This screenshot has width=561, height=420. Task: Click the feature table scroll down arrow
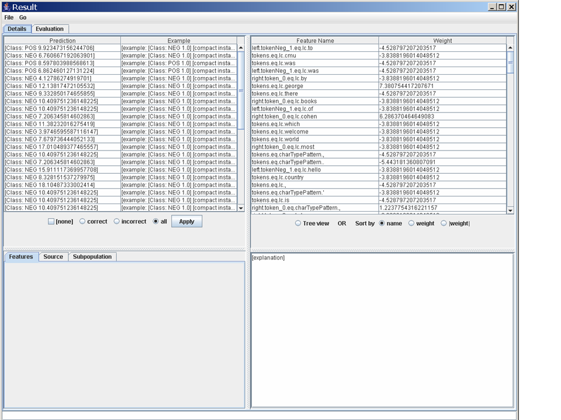pyautogui.click(x=510, y=210)
